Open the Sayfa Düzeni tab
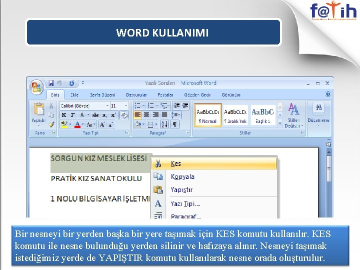 (102, 94)
